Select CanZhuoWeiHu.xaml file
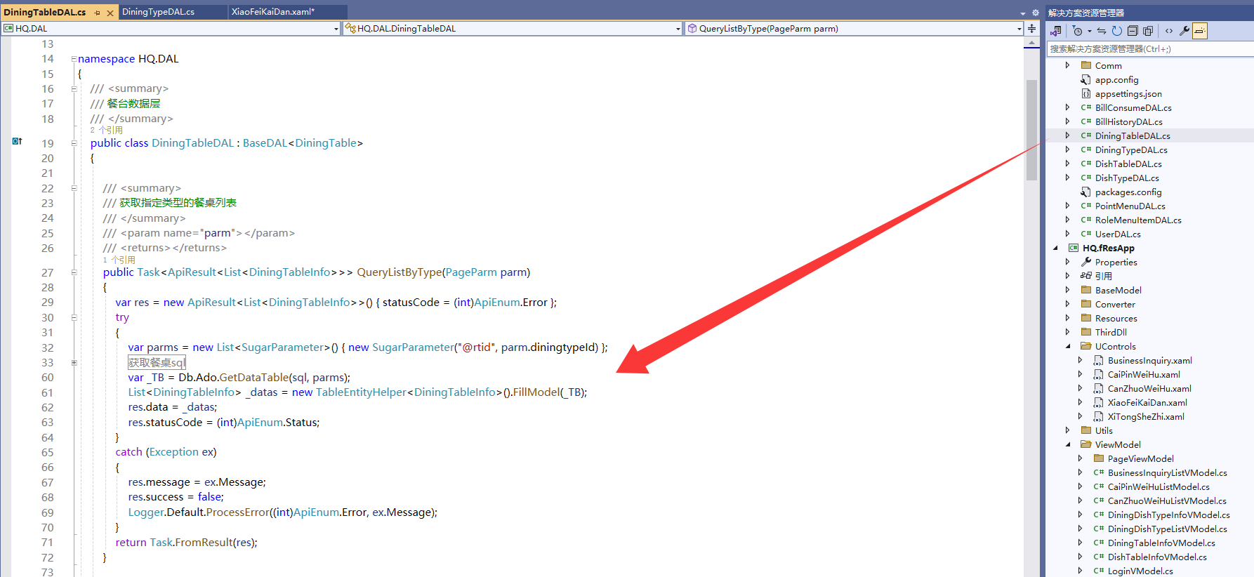The height and width of the screenshot is (577, 1254). 1149,389
